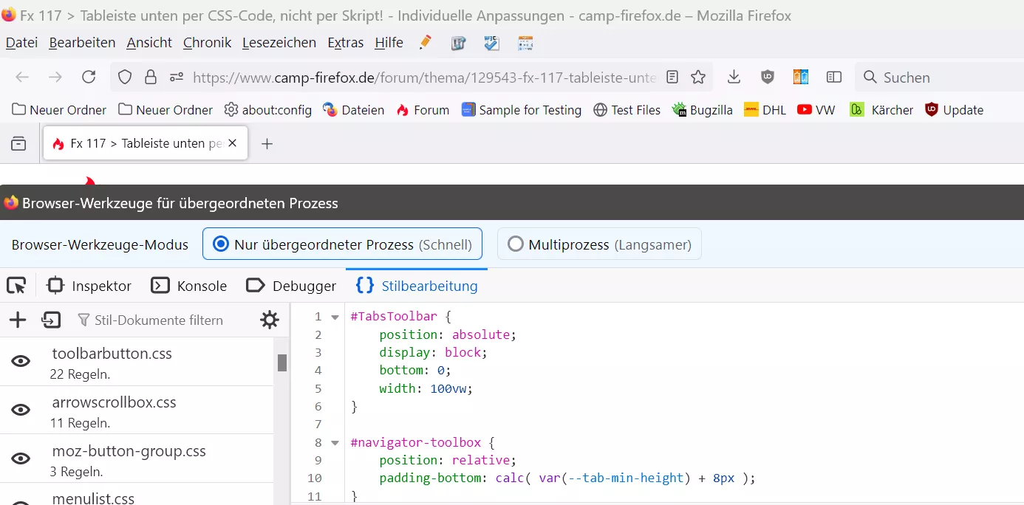Hide the arrowscrollbox.css stylesheet
This screenshot has width=1024, height=505.
click(21, 410)
